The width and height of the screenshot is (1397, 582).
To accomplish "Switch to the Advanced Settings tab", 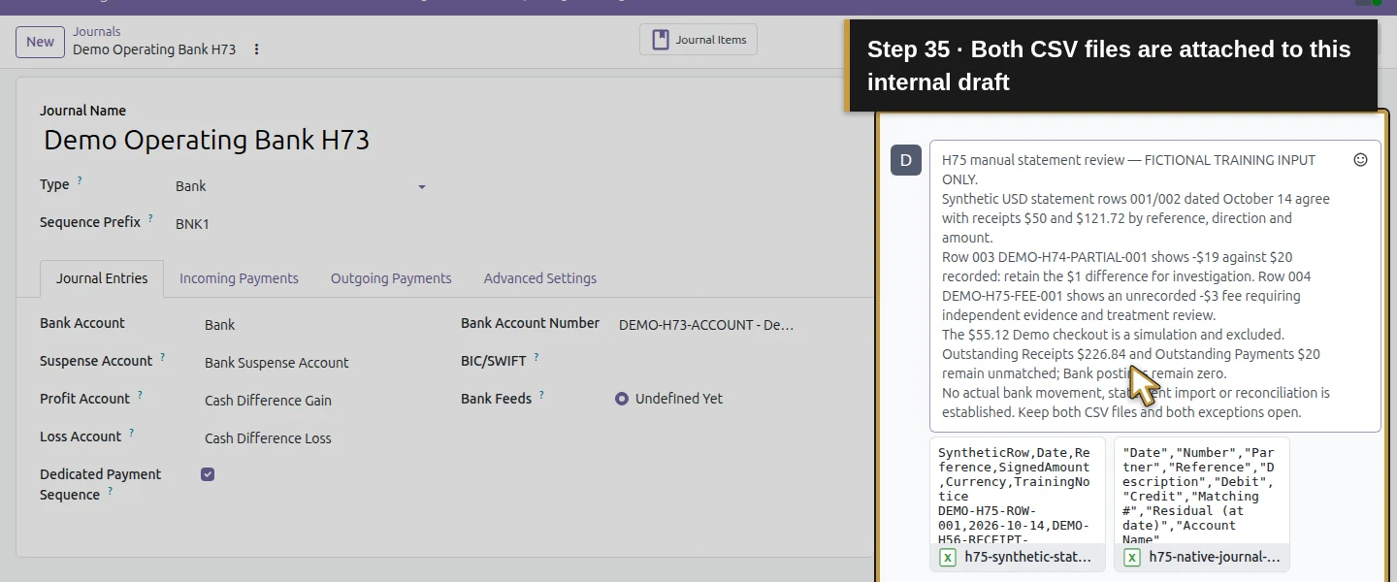I will pos(540,278).
